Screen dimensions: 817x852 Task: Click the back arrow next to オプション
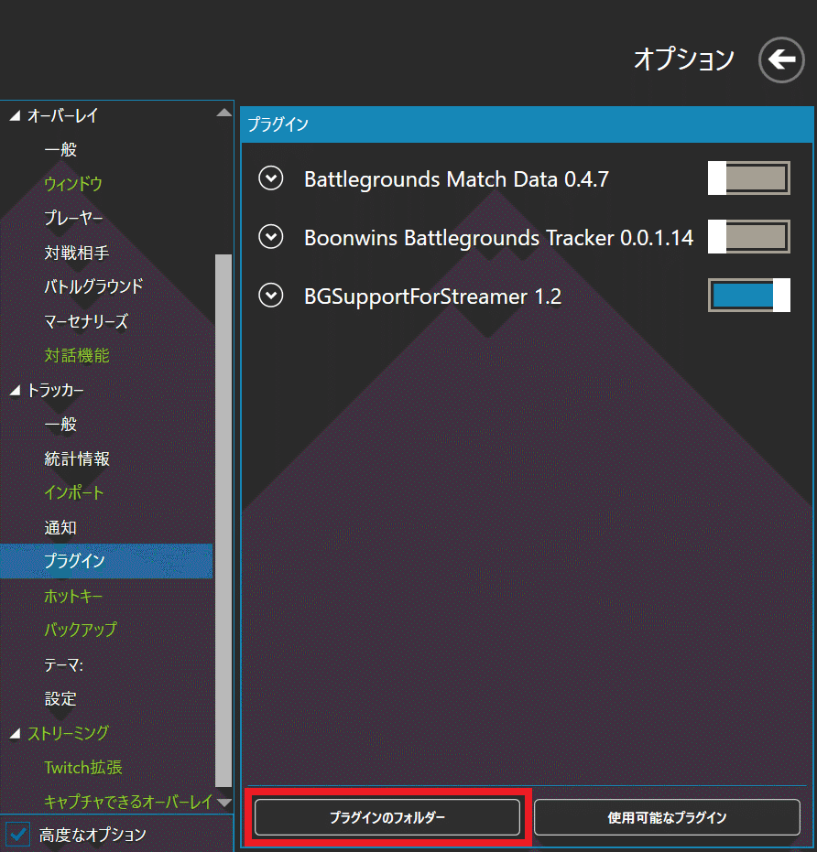(781, 59)
